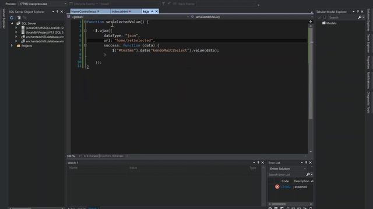Open SQL Server Object Explorer window options arrow

53,12
